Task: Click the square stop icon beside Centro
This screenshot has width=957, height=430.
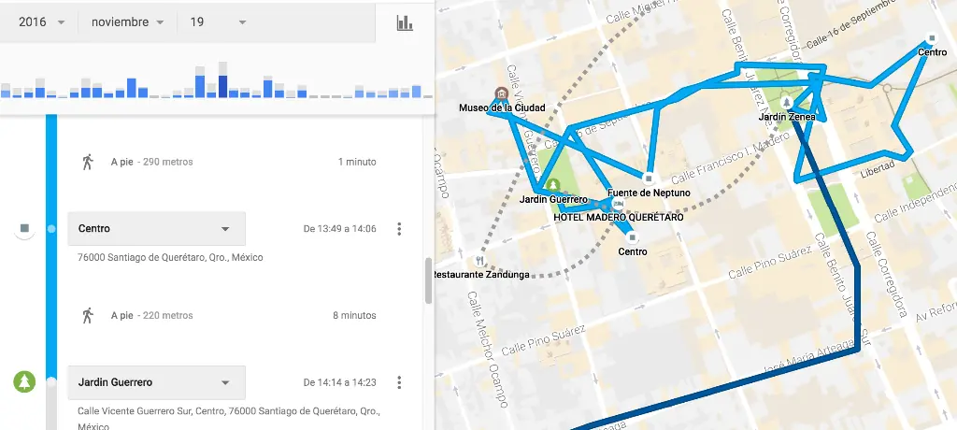Action: 24,228
